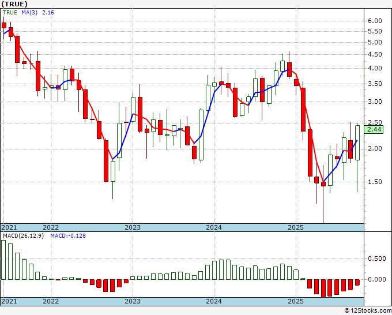This screenshot has height=315, width=392.
Task: Select 2023 on the price chart timeline
Action: click(133, 227)
